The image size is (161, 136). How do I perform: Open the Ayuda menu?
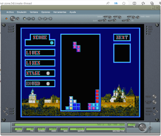[x=73, y=12]
